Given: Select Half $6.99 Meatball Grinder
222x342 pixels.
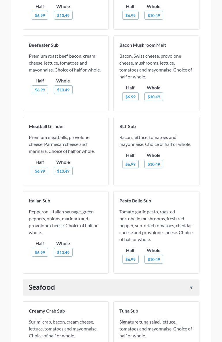Looking at the screenshot, I should 40,171.
